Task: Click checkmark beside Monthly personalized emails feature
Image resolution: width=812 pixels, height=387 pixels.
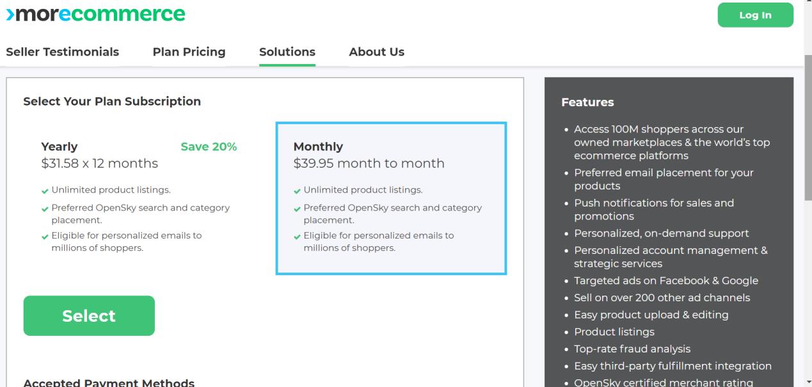Action: (x=298, y=236)
